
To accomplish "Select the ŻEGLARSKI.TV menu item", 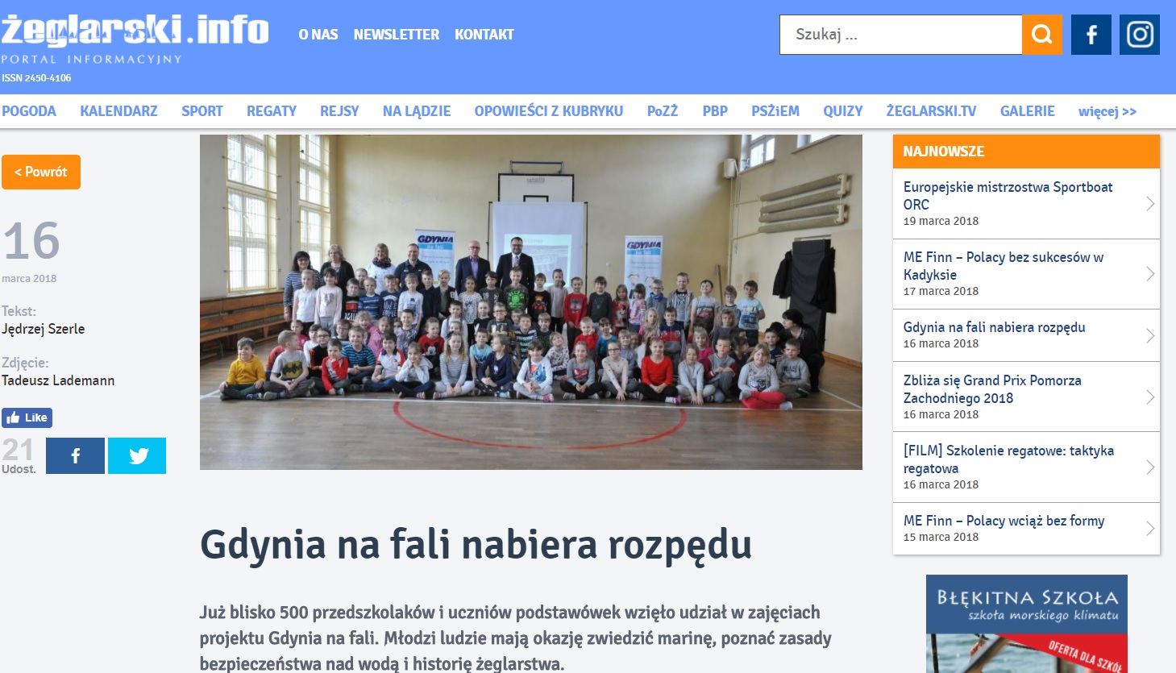I will click(931, 111).
